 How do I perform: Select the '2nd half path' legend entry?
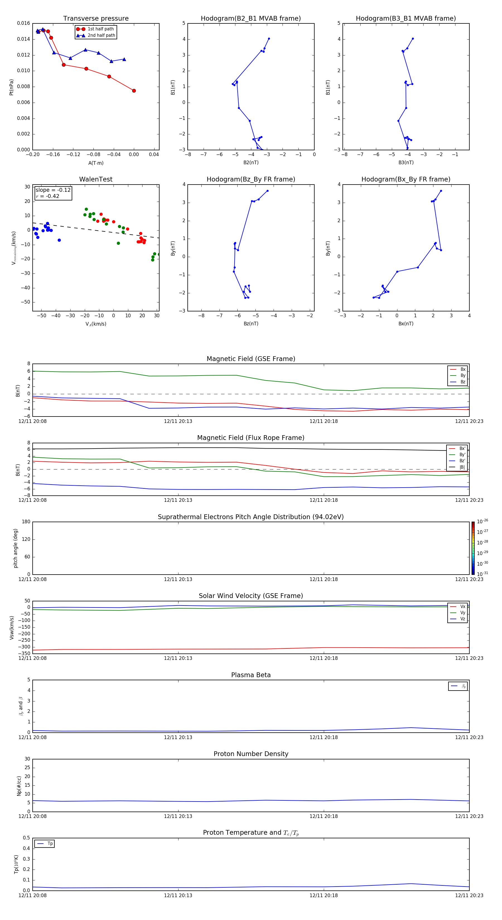point(96,35)
